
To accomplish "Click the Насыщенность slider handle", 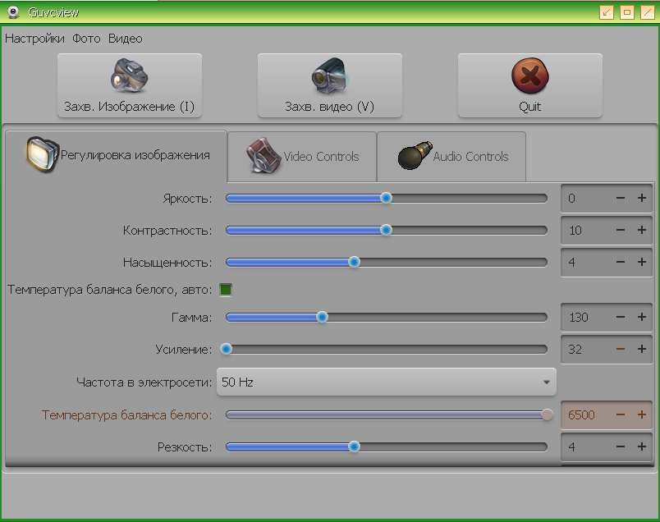I will click(354, 262).
